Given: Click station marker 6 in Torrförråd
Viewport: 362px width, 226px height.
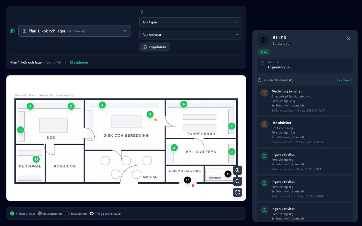Looking at the screenshot, I should (x=184, y=104).
